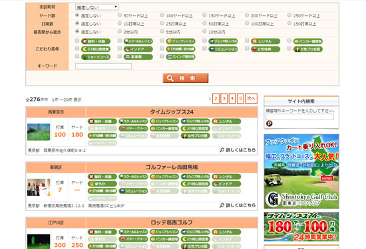Tick the 無料・体験 filter checkbox
Viewport: 366px width, 249px height.
click(x=77, y=41)
